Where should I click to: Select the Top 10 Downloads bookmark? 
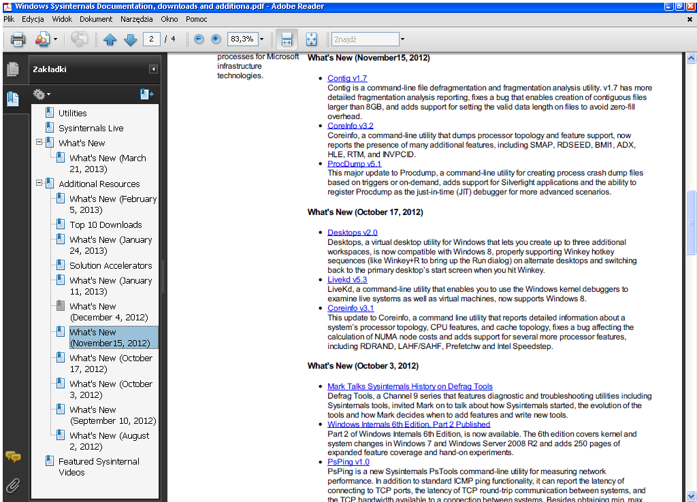[x=106, y=224]
